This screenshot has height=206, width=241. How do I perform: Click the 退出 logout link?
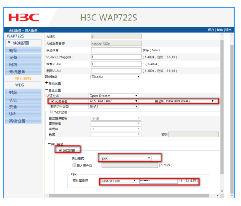click(229, 30)
